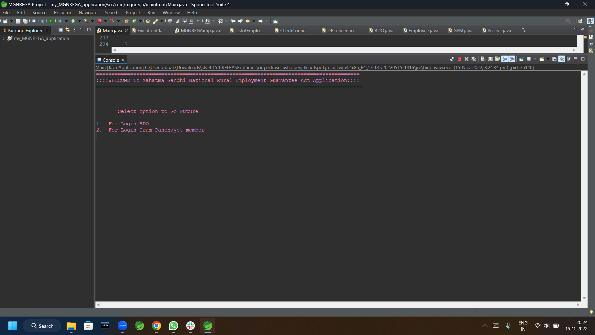Screen dimensions: 595x335
Task: Click the Open Type toolbar icon
Action: tap(148, 21)
